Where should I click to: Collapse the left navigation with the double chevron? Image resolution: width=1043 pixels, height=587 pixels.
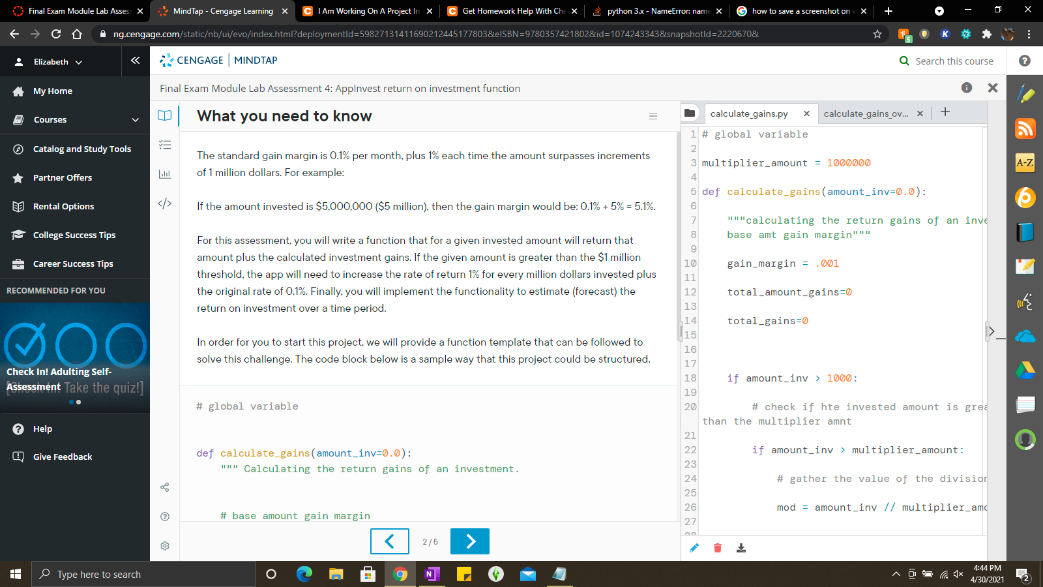(135, 60)
